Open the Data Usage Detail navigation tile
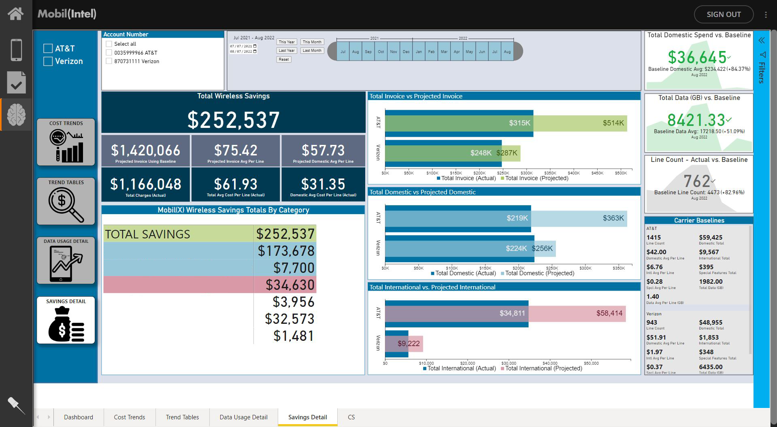This screenshot has height=427, width=777. point(66,260)
